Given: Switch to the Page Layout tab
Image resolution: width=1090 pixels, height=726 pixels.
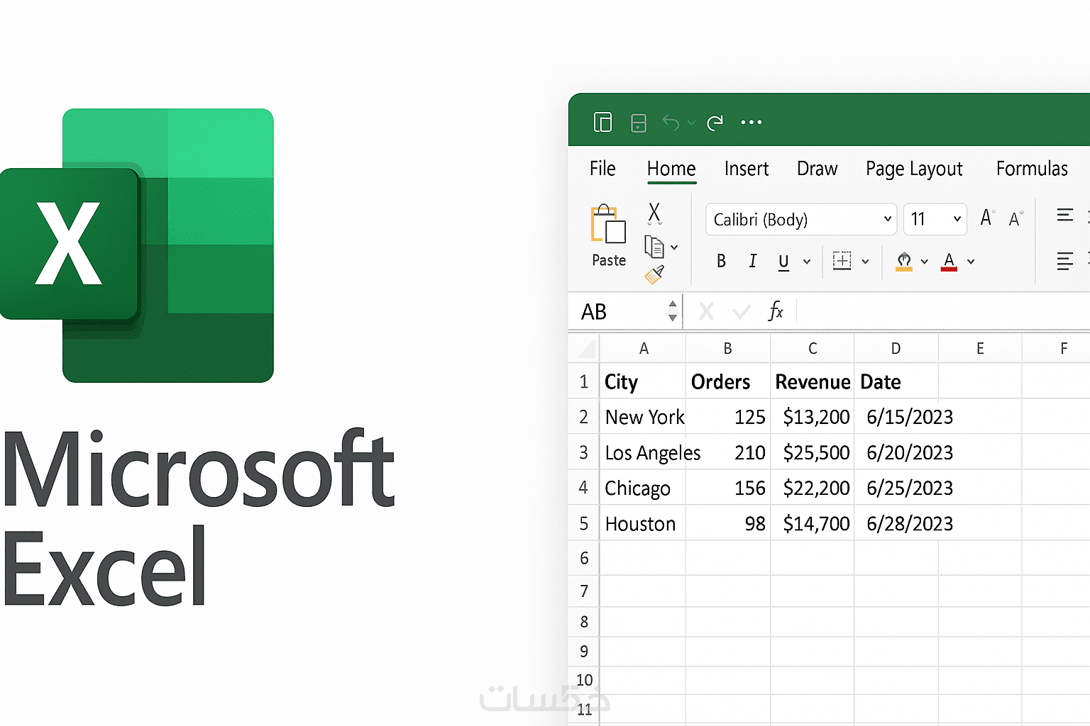Looking at the screenshot, I should pos(914,169).
